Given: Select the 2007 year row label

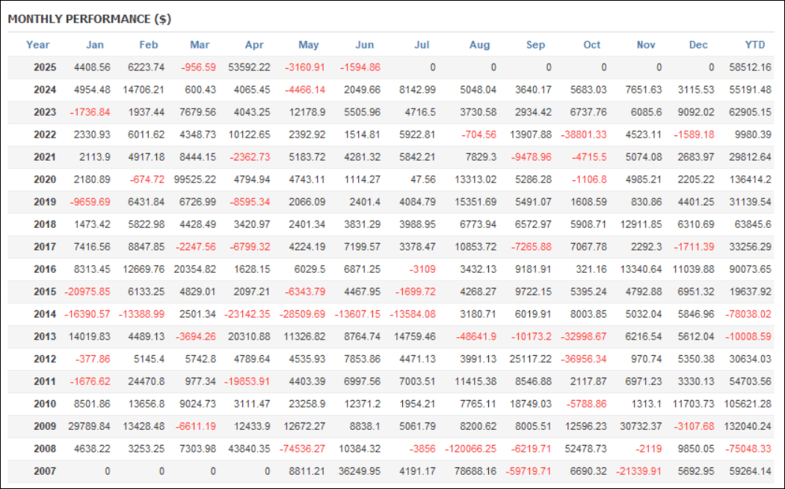Looking at the screenshot, I should tap(45, 471).
